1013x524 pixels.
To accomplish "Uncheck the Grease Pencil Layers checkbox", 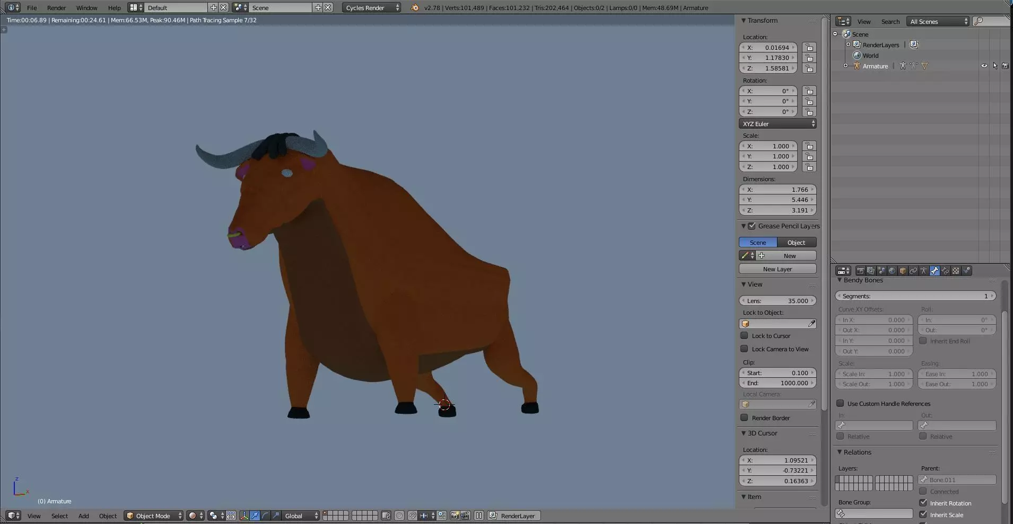I will [x=752, y=226].
